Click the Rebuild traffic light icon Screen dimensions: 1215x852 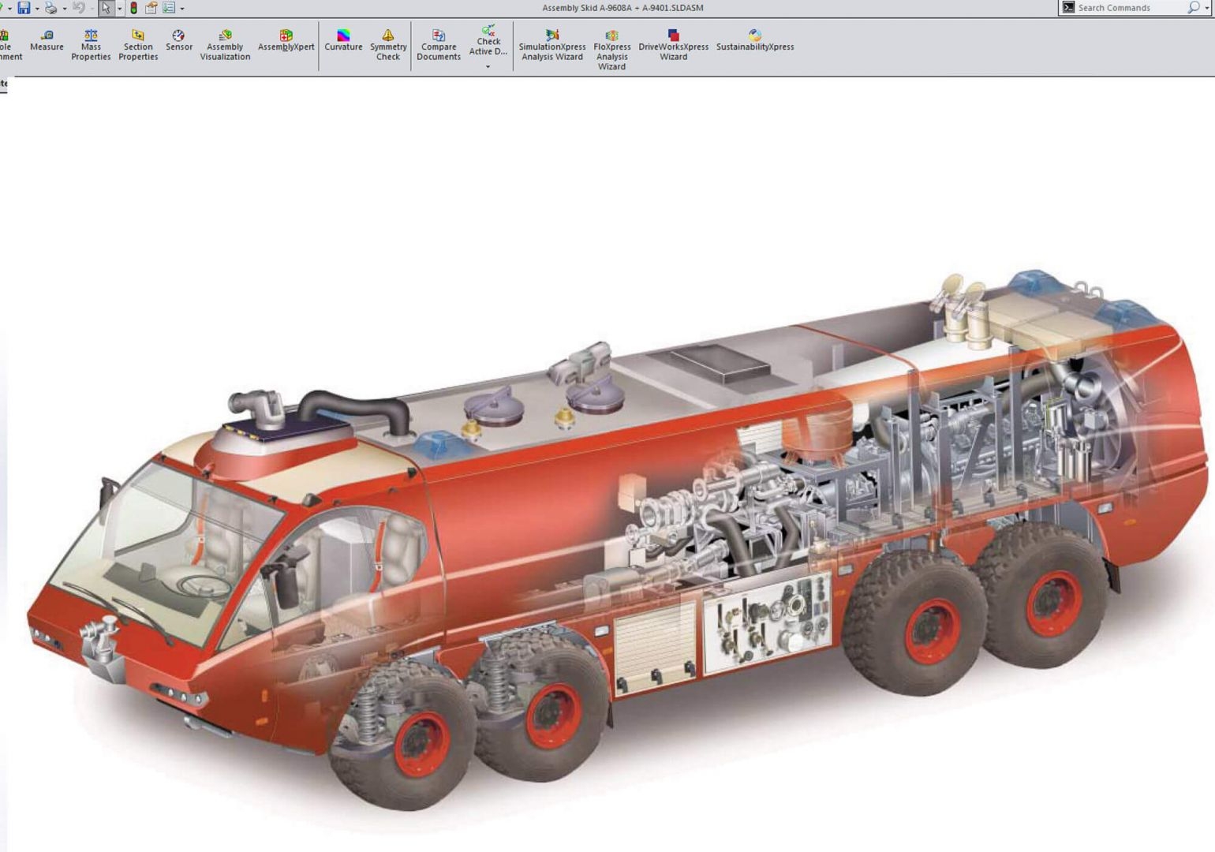pyautogui.click(x=133, y=8)
